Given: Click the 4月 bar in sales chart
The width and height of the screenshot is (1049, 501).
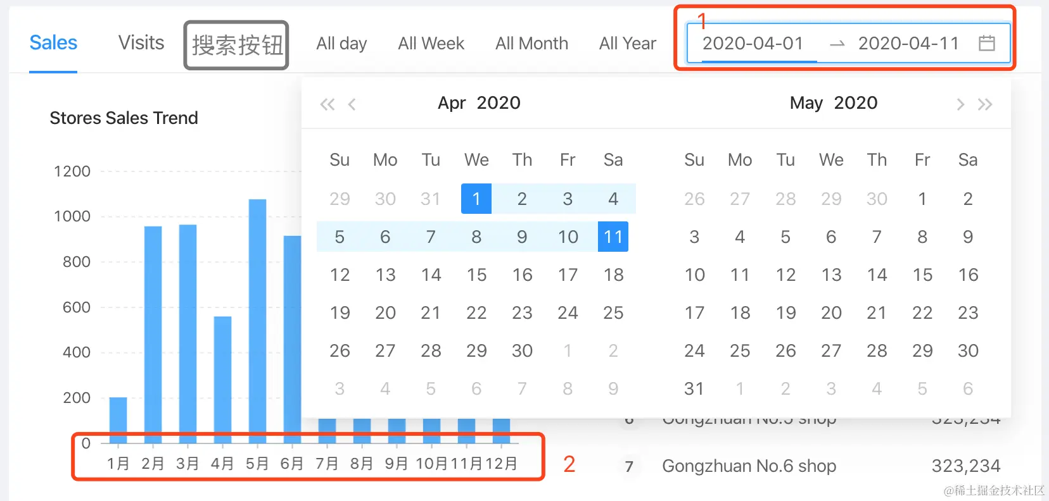Looking at the screenshot, I should pyautogui.click(x=222, y=380).
